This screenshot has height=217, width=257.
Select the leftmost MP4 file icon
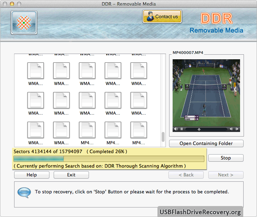(87, 130)
